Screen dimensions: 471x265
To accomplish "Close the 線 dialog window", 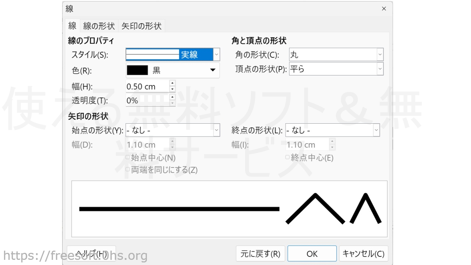I will tap(384, 8).
